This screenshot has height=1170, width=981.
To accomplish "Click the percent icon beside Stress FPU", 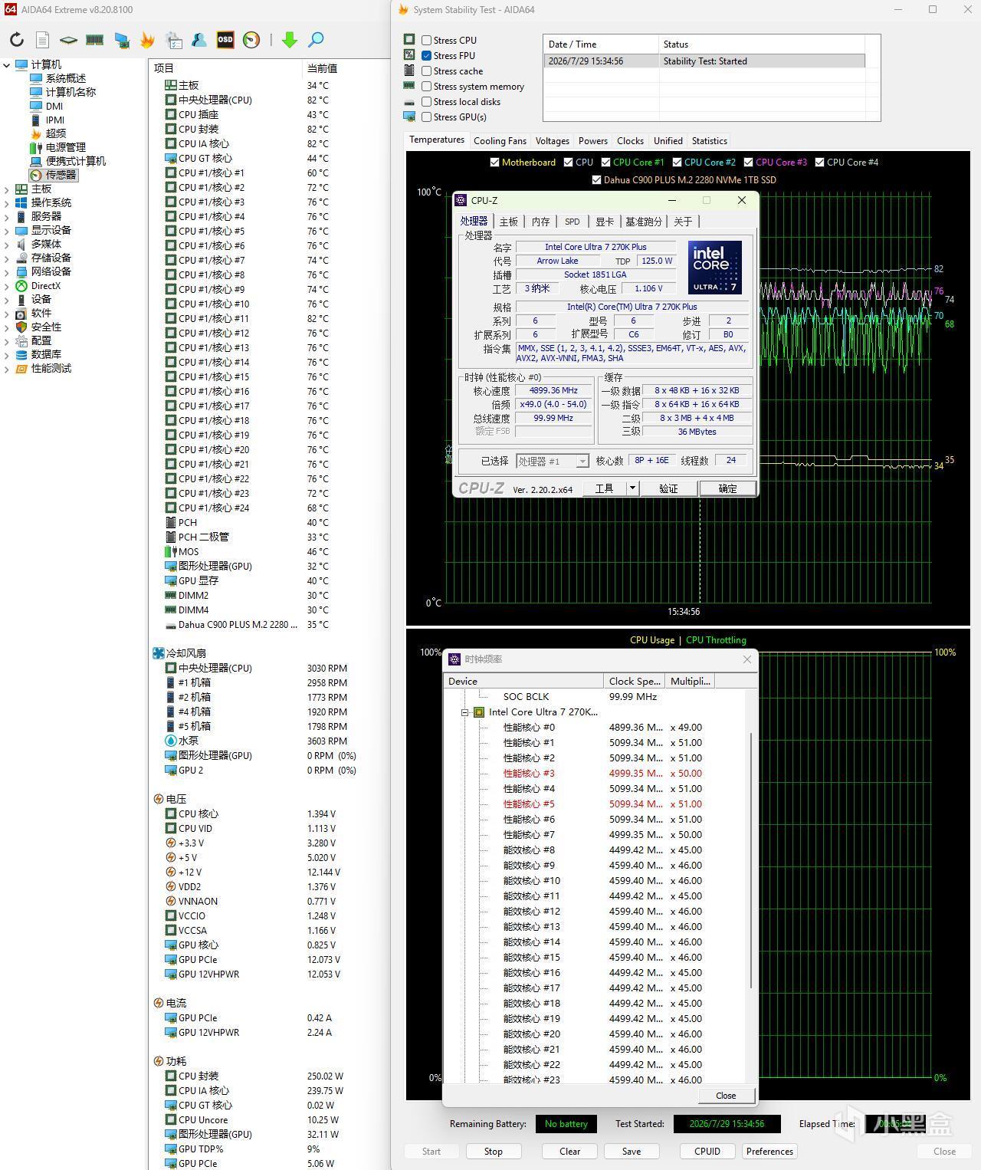I will (x=409, y=54).
